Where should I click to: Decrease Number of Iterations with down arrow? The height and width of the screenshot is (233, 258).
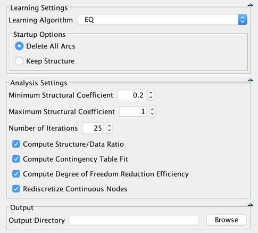pyautogui.click(x=110, y=131)
